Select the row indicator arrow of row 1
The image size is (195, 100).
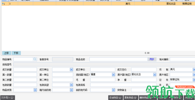3,4
